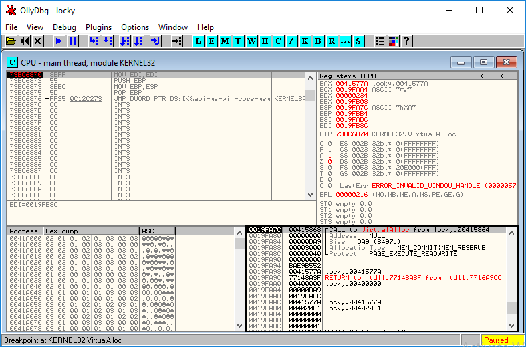Toggle the A flag value
The width and height of the screenshot is (526, 347).
pyautogui.click(x=330, y=156)
